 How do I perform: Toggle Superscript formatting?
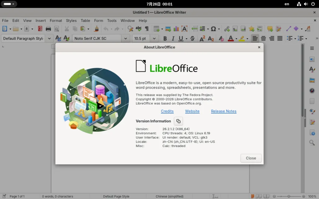(202, 38)
